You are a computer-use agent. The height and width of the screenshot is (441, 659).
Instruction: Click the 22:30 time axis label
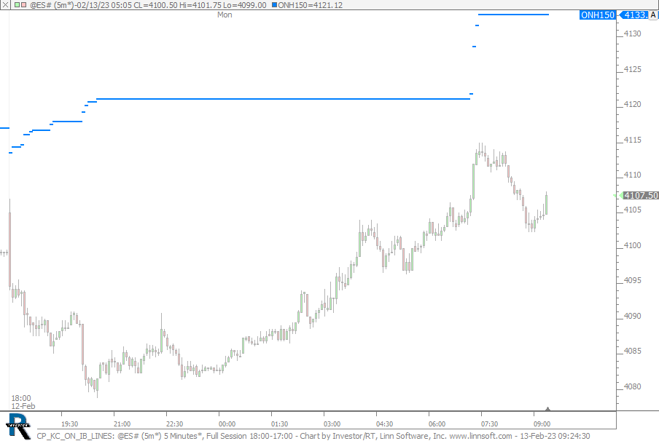174,424
